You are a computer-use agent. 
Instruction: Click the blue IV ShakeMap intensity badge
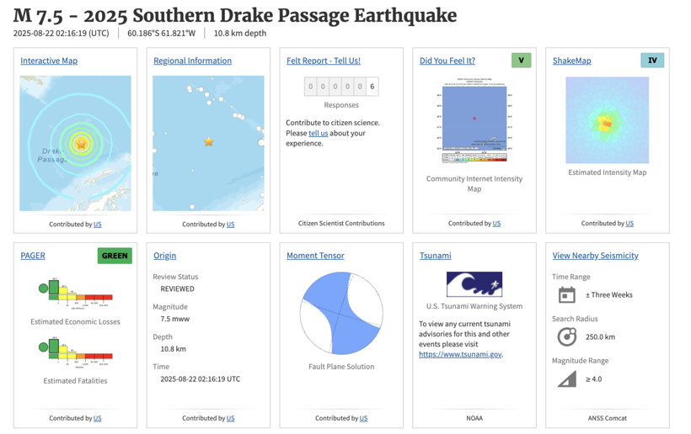point(652,61)
